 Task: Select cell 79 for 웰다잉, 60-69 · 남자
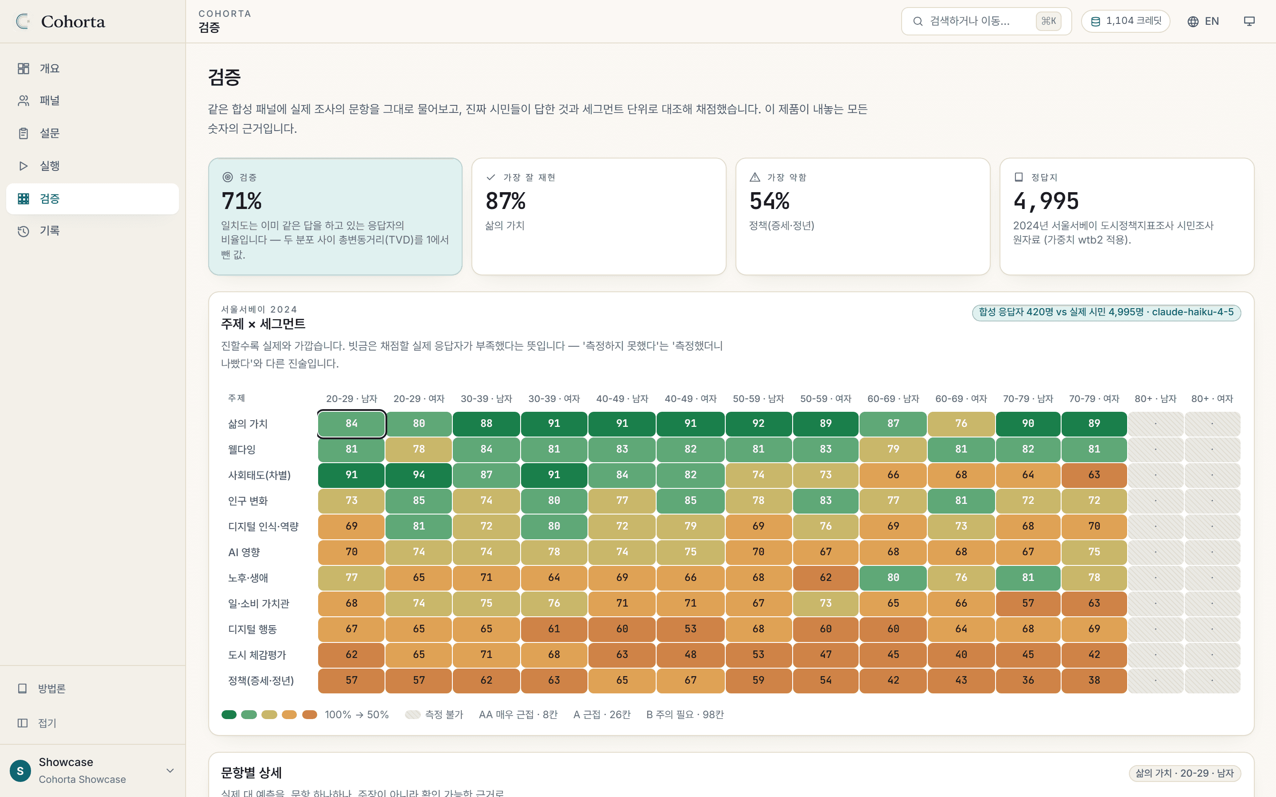[893, 449]
